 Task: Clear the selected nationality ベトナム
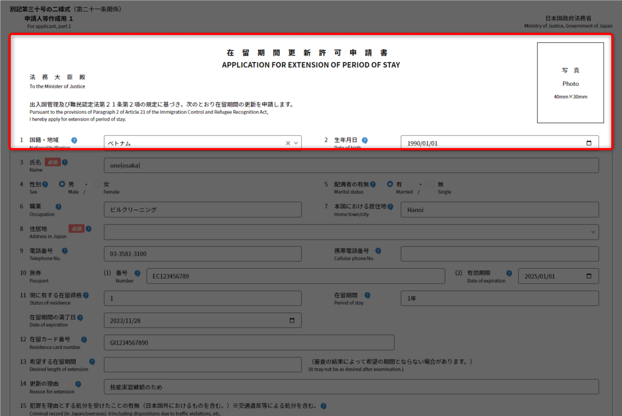point(288,143)
